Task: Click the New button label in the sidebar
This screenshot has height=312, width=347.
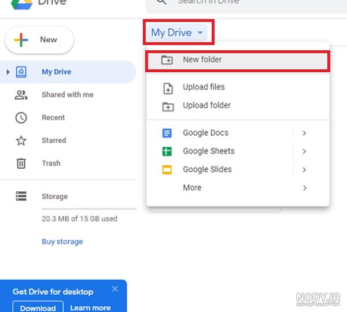Action: coord(49,40)
